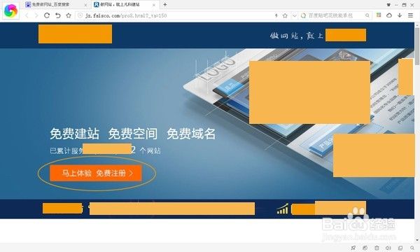
Task: Close the 免费做网站_百度搜索 tab
Action: (x=85, y=5)
